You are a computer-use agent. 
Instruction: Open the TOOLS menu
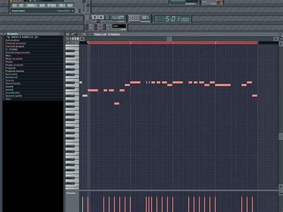tap(62, 5)
